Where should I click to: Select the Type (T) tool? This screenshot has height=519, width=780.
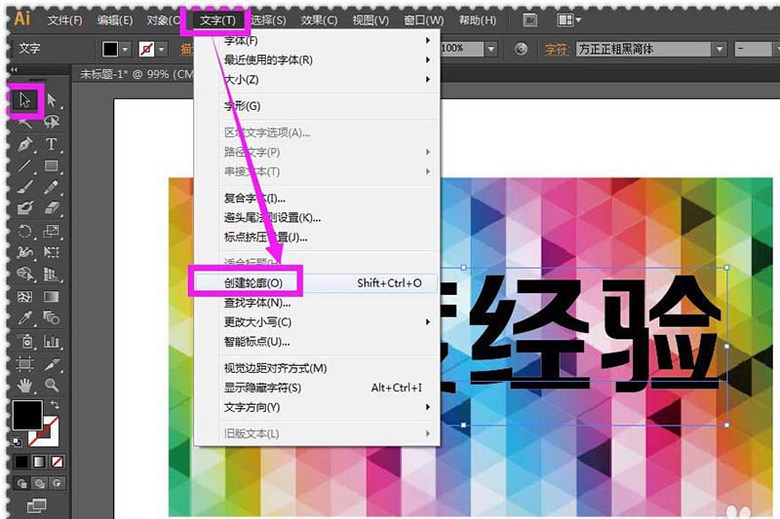pos(52,144)
